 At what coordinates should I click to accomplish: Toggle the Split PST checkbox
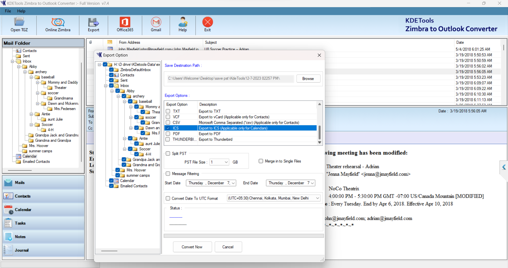coord(168,153)
